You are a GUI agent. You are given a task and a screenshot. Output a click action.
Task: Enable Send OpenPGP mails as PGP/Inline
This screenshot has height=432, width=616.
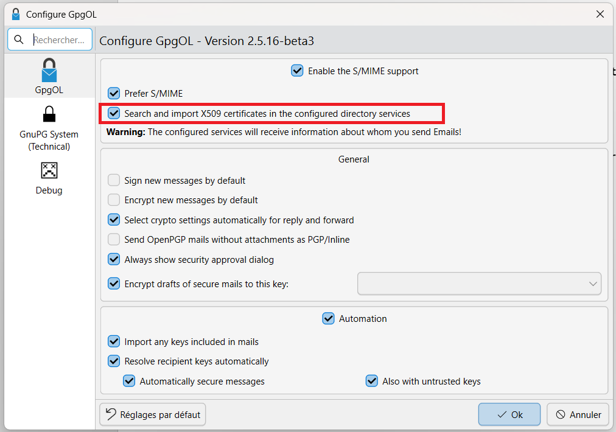point(114,240)
